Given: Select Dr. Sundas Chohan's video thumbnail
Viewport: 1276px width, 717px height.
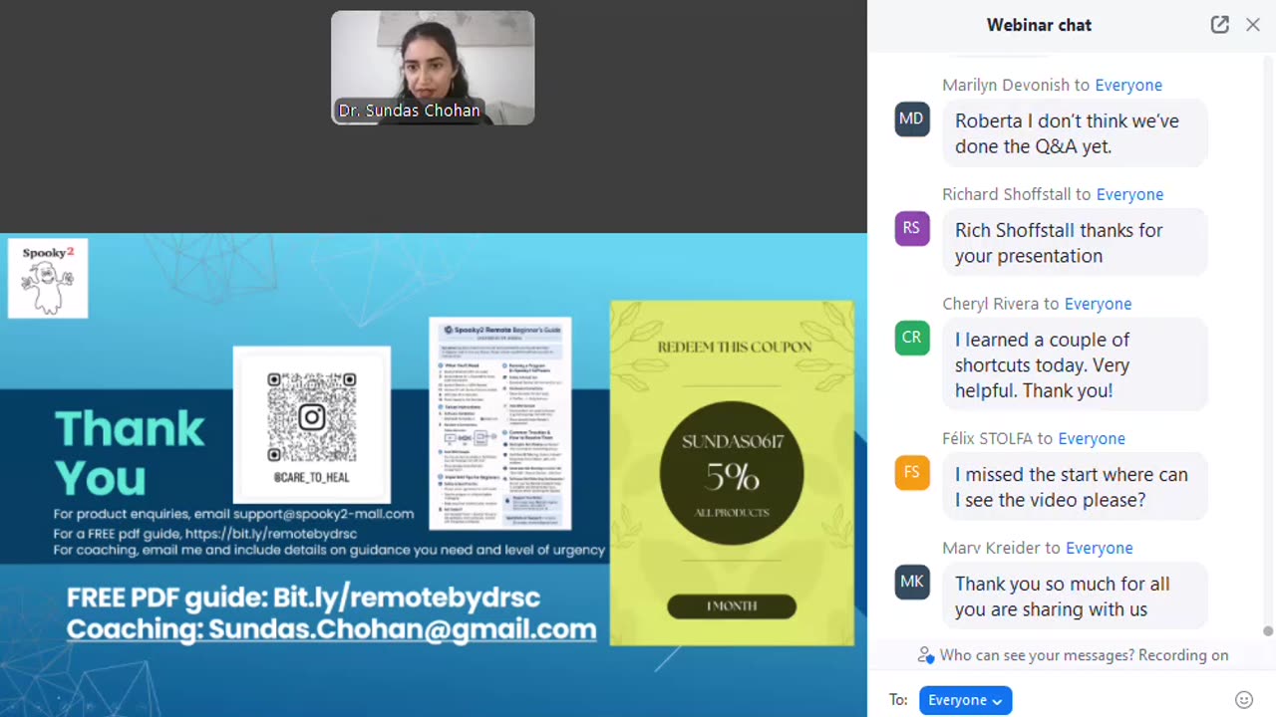Looking at the screenshot, I should [x=433, y=68].
